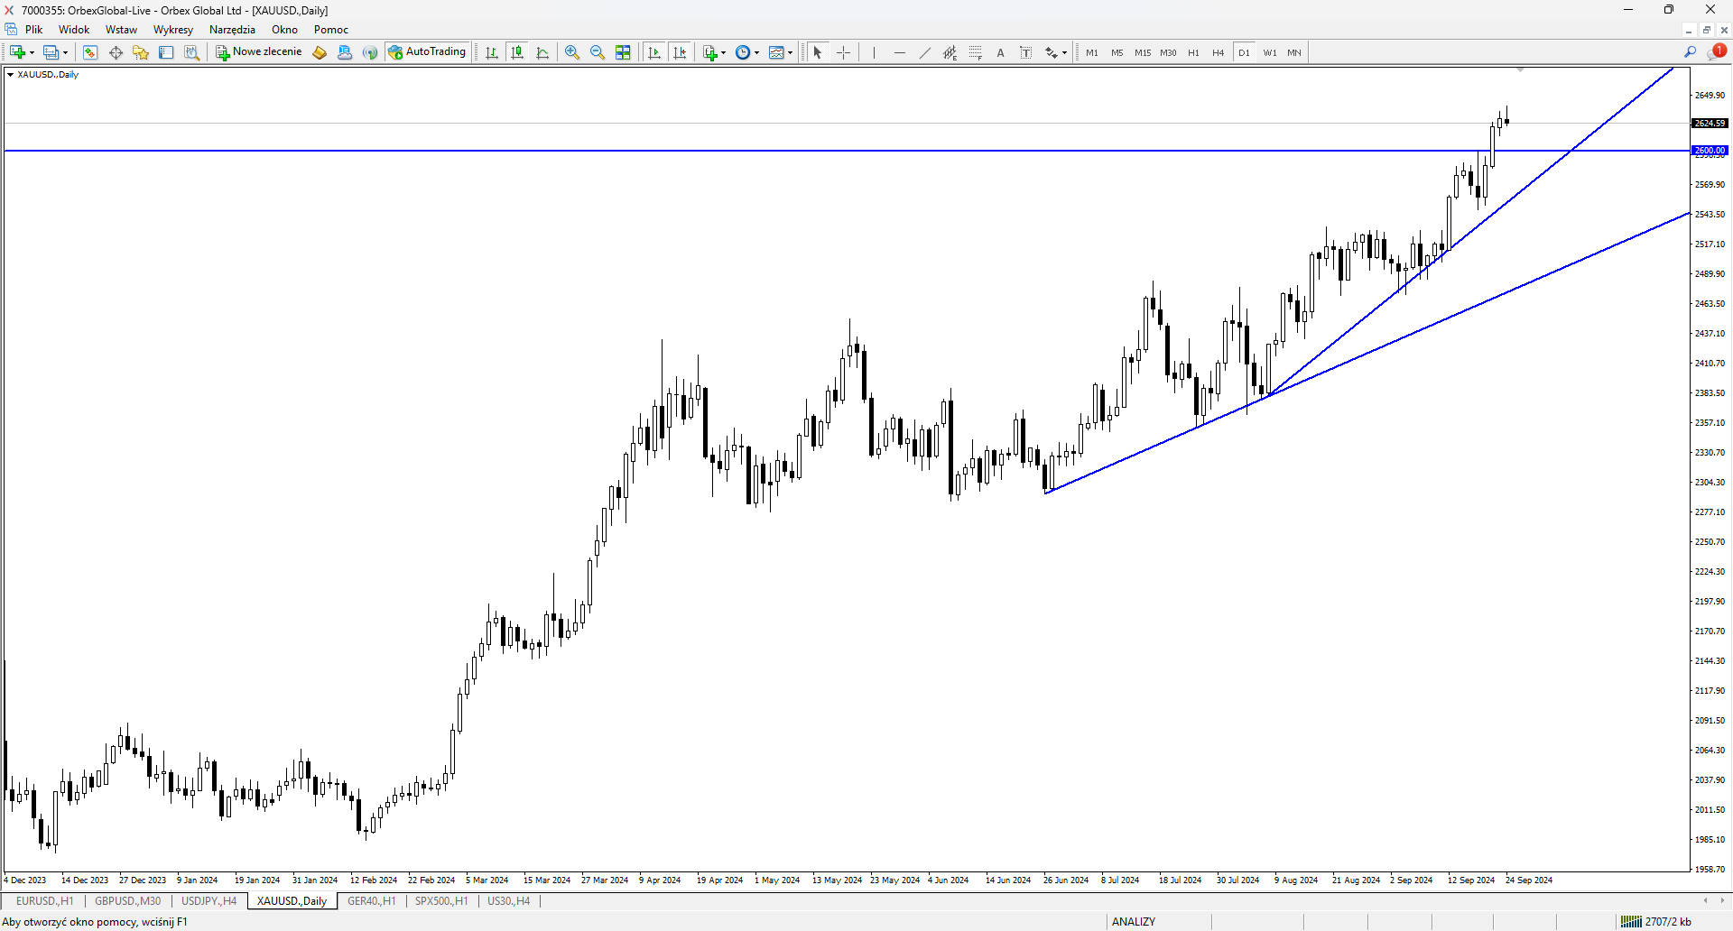Open the chart templates icon
Screen dimensions: 1733x931
tap(776, 52)
